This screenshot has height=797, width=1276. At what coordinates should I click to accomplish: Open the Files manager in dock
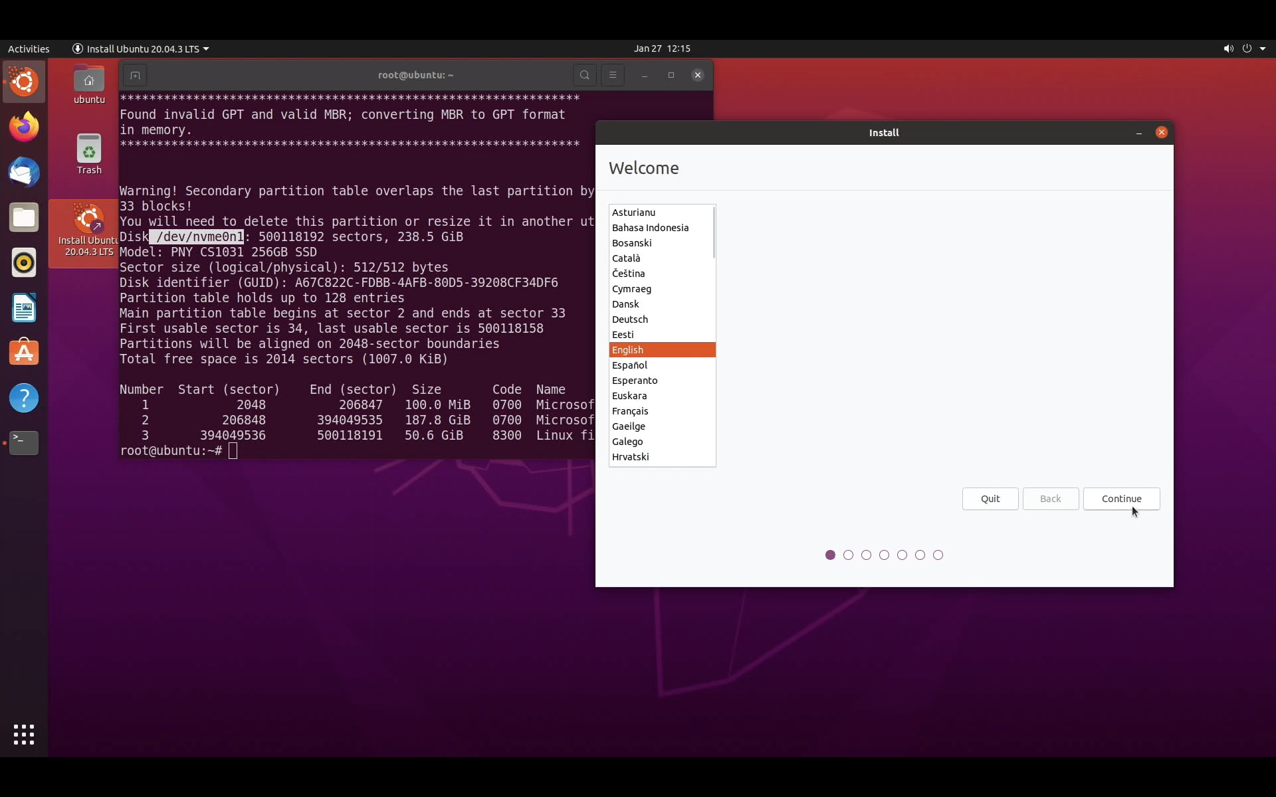coord(24,217)
